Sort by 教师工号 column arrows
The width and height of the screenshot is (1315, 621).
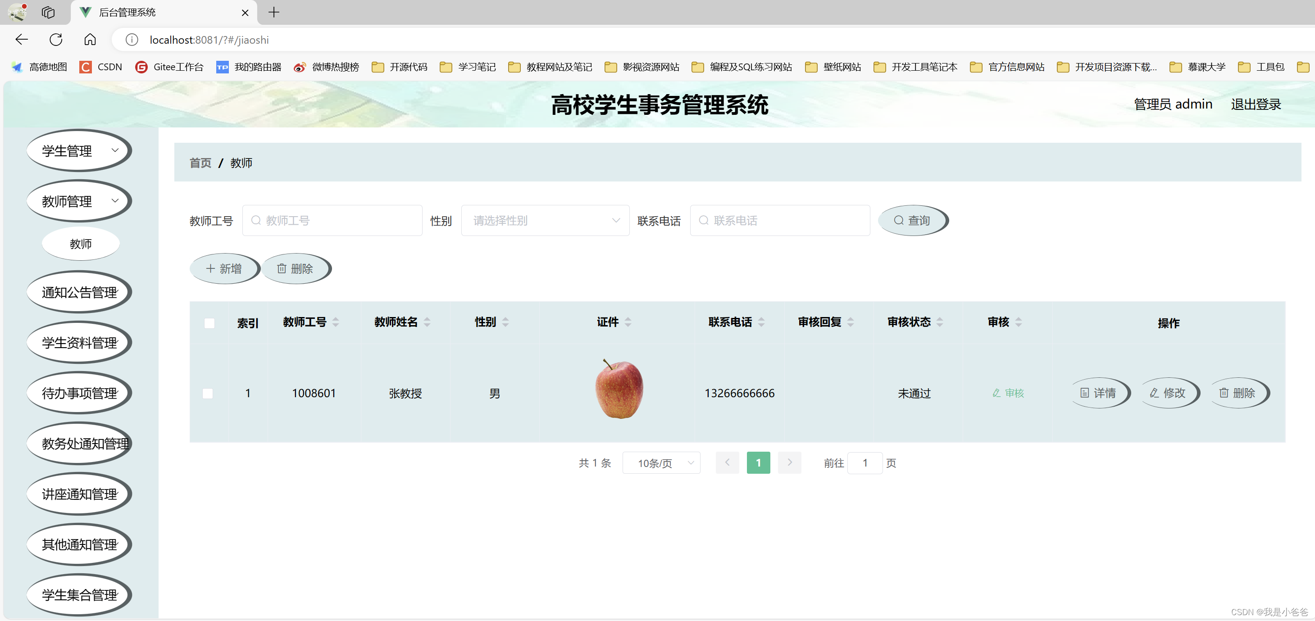coord(335,322)
